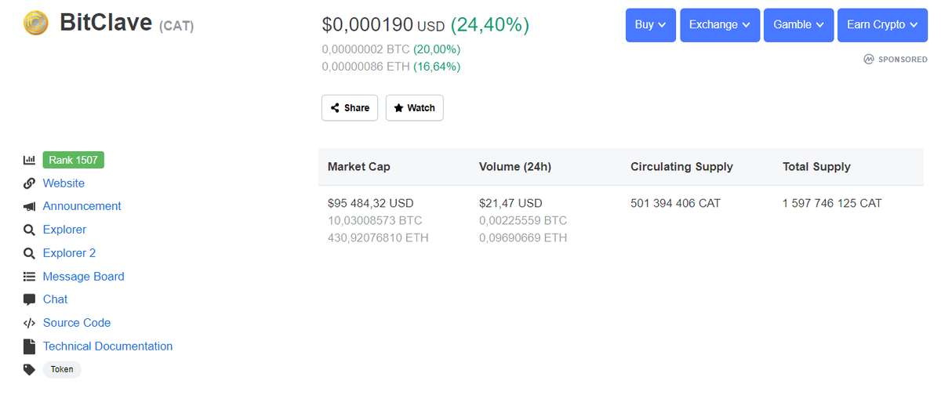The height and width of the screenshot is (395, 941).
Task: Click the bar chart icon beside Rank 1507
Action: (x=29, y=160)
